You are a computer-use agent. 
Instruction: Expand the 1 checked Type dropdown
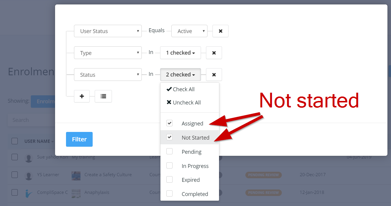pyautogui.click(x=180, y=53)
